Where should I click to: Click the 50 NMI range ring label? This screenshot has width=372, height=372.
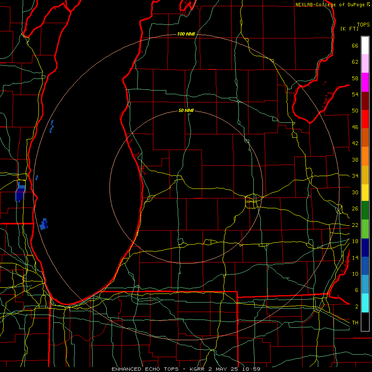186,110
